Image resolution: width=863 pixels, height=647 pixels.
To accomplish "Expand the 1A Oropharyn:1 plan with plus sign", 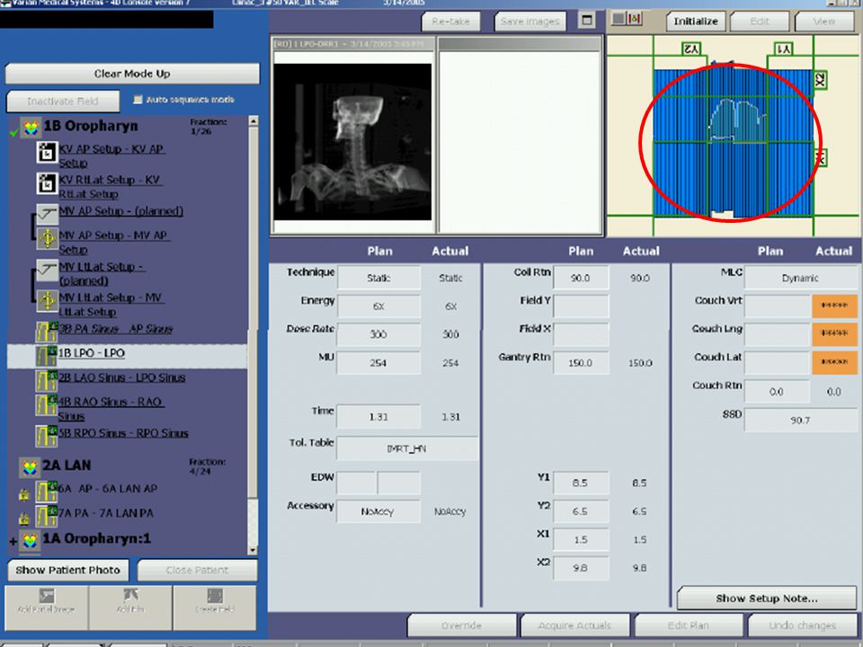I will pos(13,542).
